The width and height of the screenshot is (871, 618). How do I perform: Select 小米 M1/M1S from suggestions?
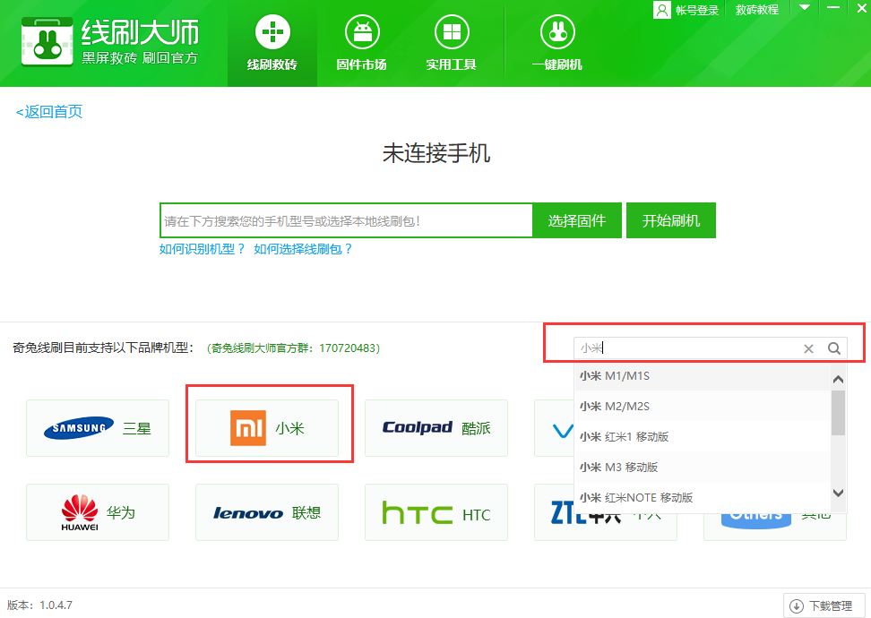tap(703, 376)
